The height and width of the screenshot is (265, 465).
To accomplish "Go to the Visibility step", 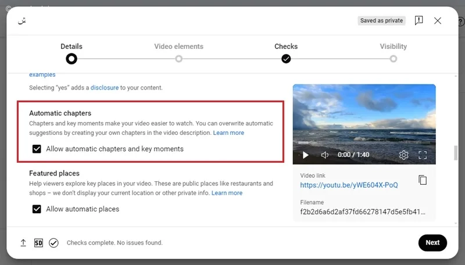I will [394, 46].
